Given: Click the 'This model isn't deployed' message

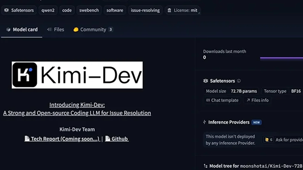Looking at the screenshot, I should (x=230, y=140).
